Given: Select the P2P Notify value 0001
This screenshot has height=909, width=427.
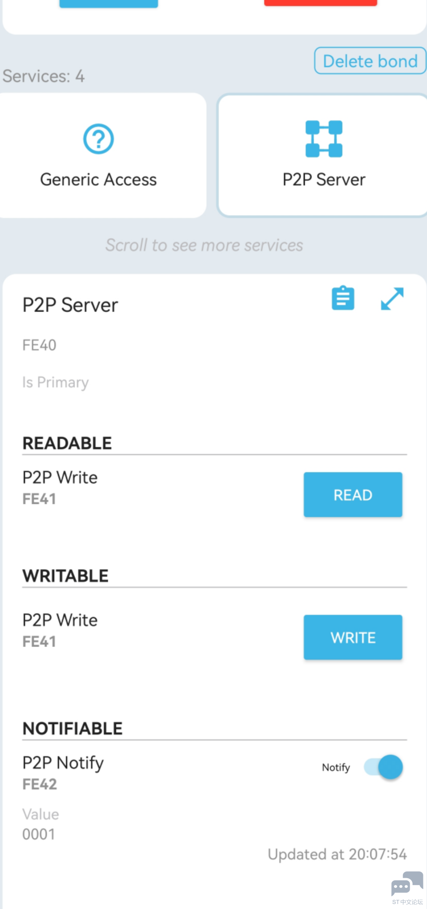Looking at the screenshot, I should point(39,834).
